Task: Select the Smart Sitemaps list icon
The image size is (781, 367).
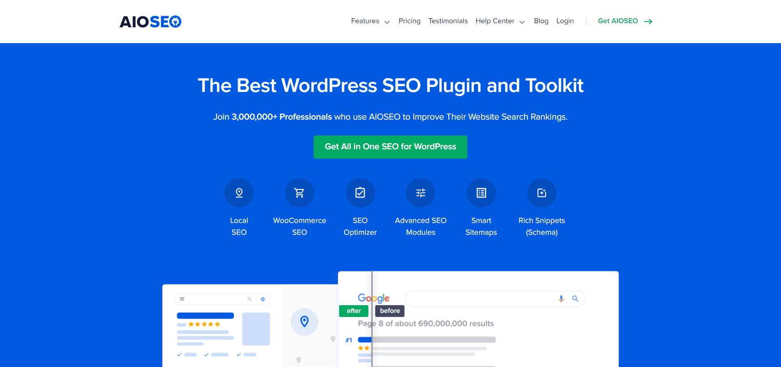Action: click(481, 193)
